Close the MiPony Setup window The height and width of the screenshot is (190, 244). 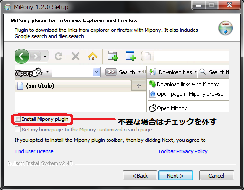click(x=229, y=5)
